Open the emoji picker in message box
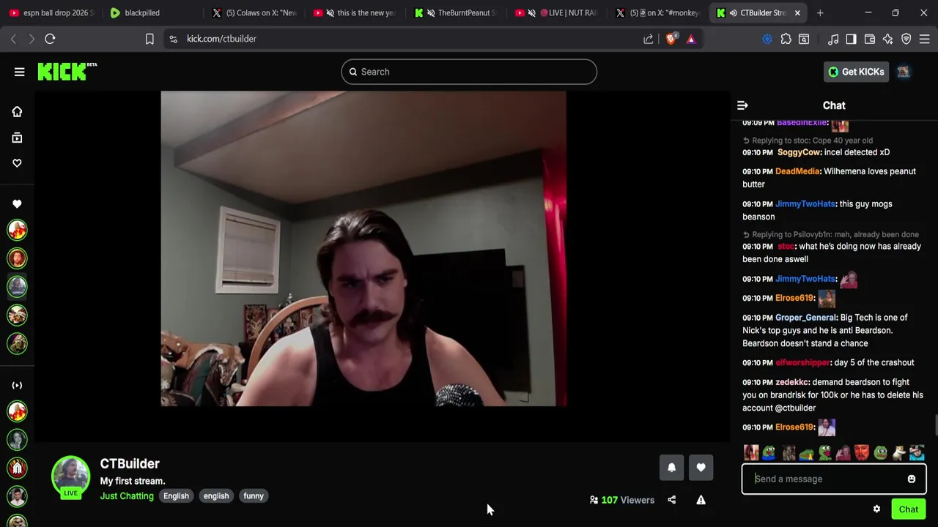This screenshot has height=527, width=938. [912, 479]
